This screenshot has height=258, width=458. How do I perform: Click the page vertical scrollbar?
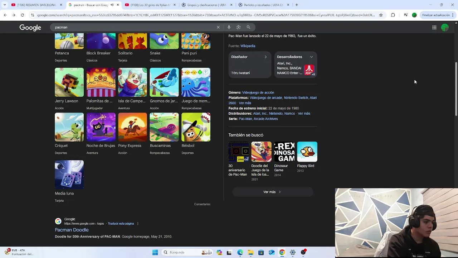[456, 89]
